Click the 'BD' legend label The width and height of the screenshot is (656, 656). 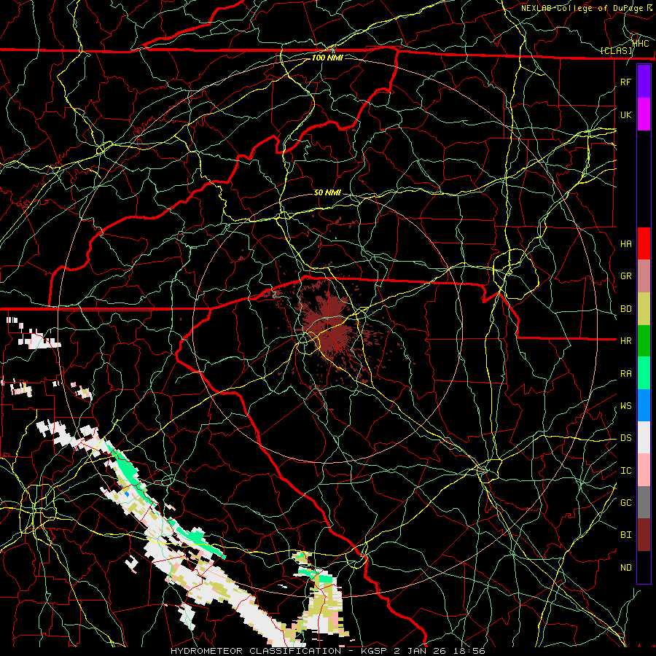click(x=625, y=309)
